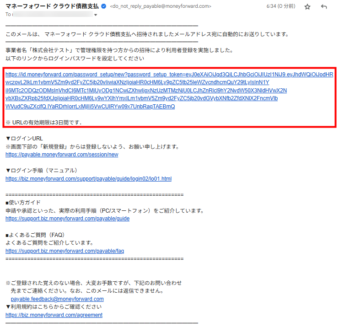Image resolution: width=339 pixels, height=327 pixels.
Task: Expand recipient details dropdown arrow
Action: pos(96,15)
